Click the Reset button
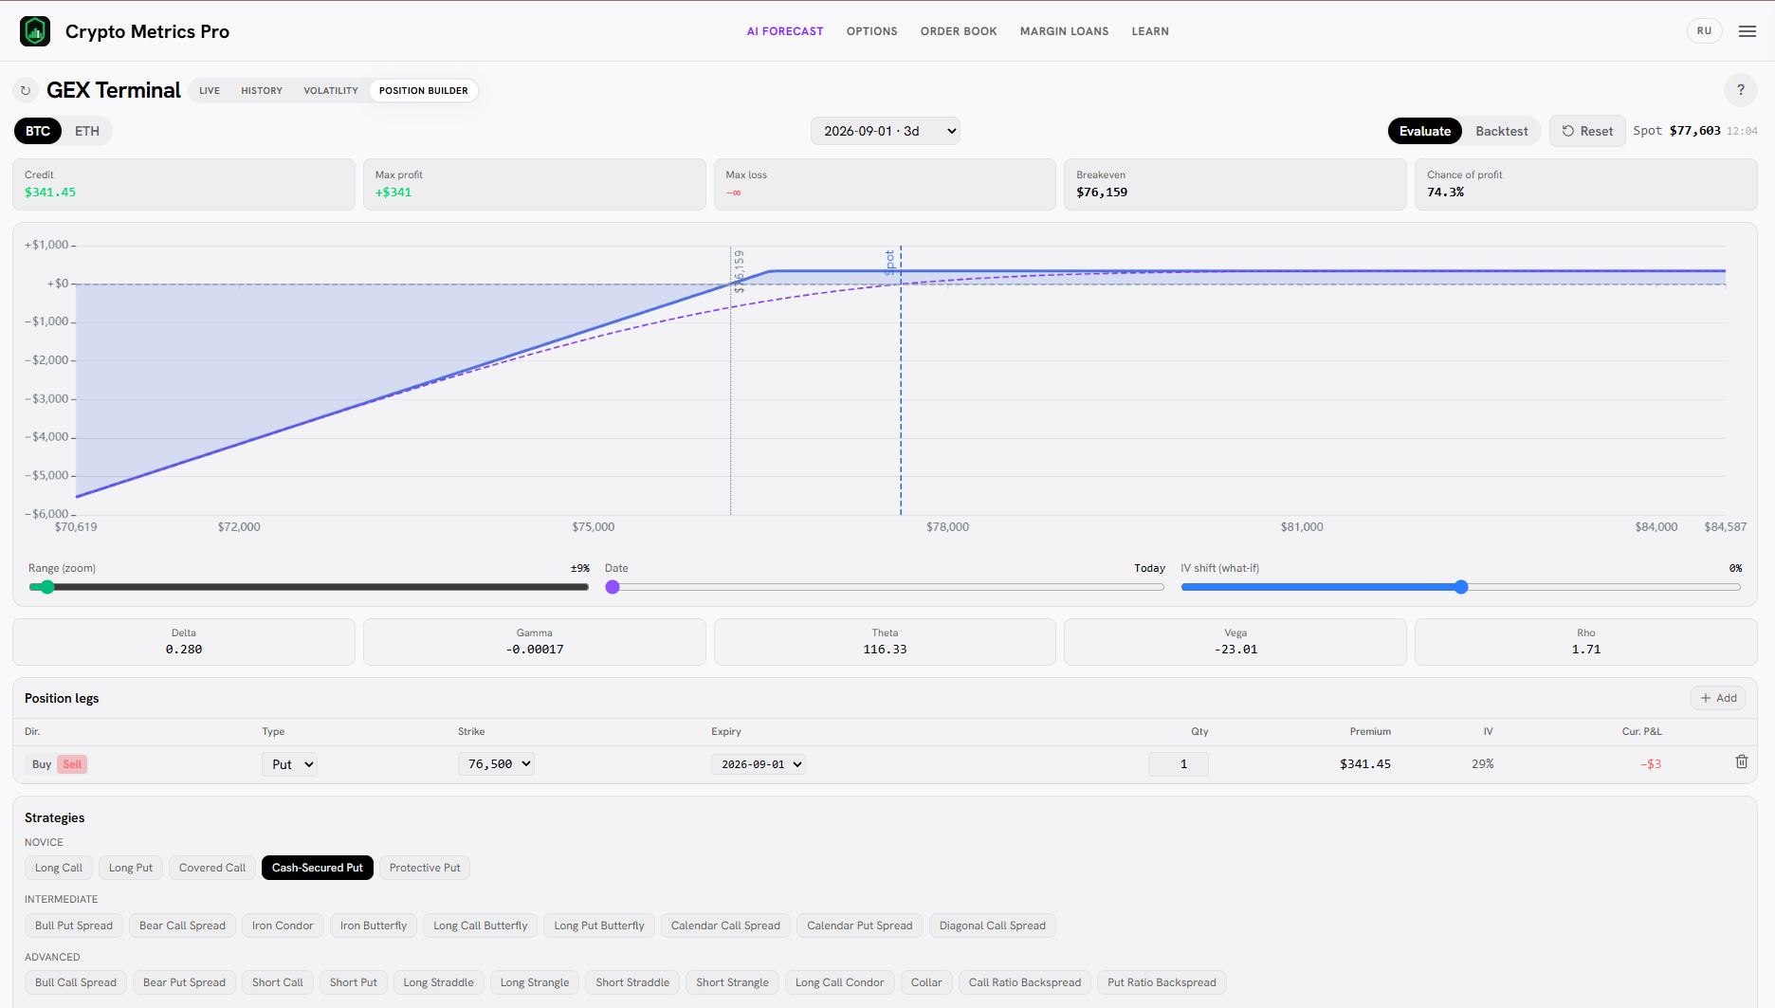The width and height of the screenshot is (1775, 1008). point(1588,131)
